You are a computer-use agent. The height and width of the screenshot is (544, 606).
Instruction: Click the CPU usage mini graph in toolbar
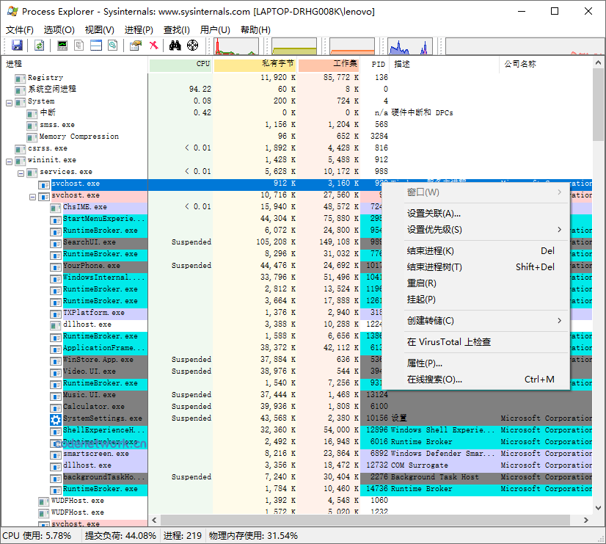pos(235,45)
